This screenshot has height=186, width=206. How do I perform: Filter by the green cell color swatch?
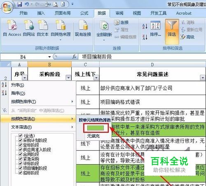point(96,128)
